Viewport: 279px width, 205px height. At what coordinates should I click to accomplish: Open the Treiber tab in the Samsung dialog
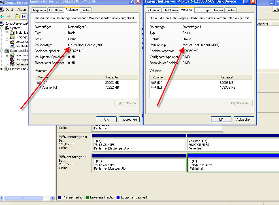pos(86,10)
